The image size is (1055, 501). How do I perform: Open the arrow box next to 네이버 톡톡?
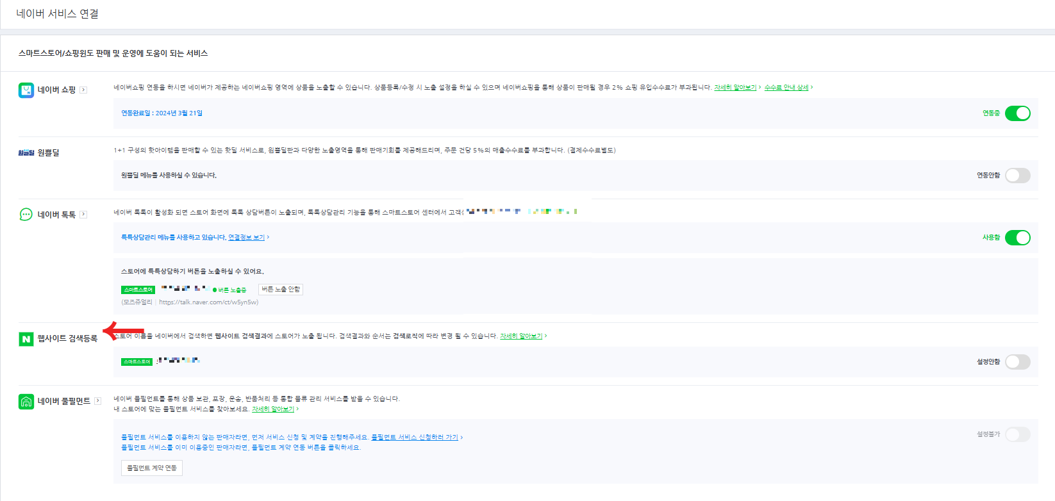(83, 215)
